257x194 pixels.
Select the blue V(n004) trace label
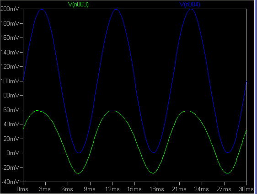click(190, 5)
